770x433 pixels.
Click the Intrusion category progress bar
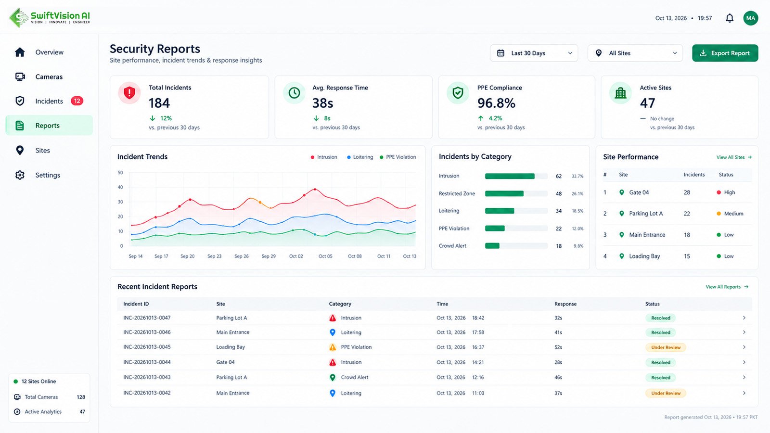(516, 176)
